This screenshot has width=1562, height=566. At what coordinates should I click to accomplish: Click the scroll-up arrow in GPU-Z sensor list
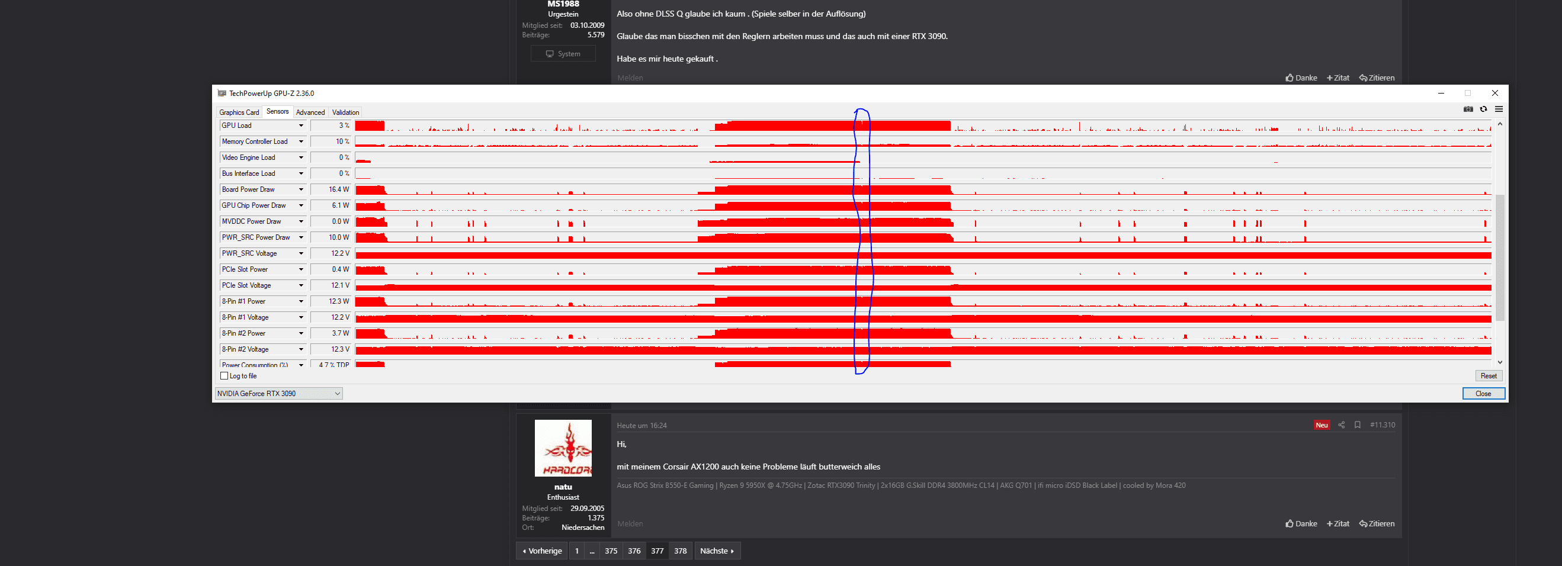[x=1500, y=124]
